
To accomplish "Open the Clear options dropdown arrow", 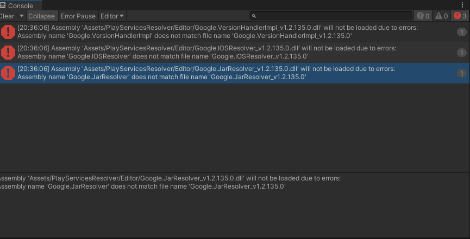I will (x=22, y=16).
